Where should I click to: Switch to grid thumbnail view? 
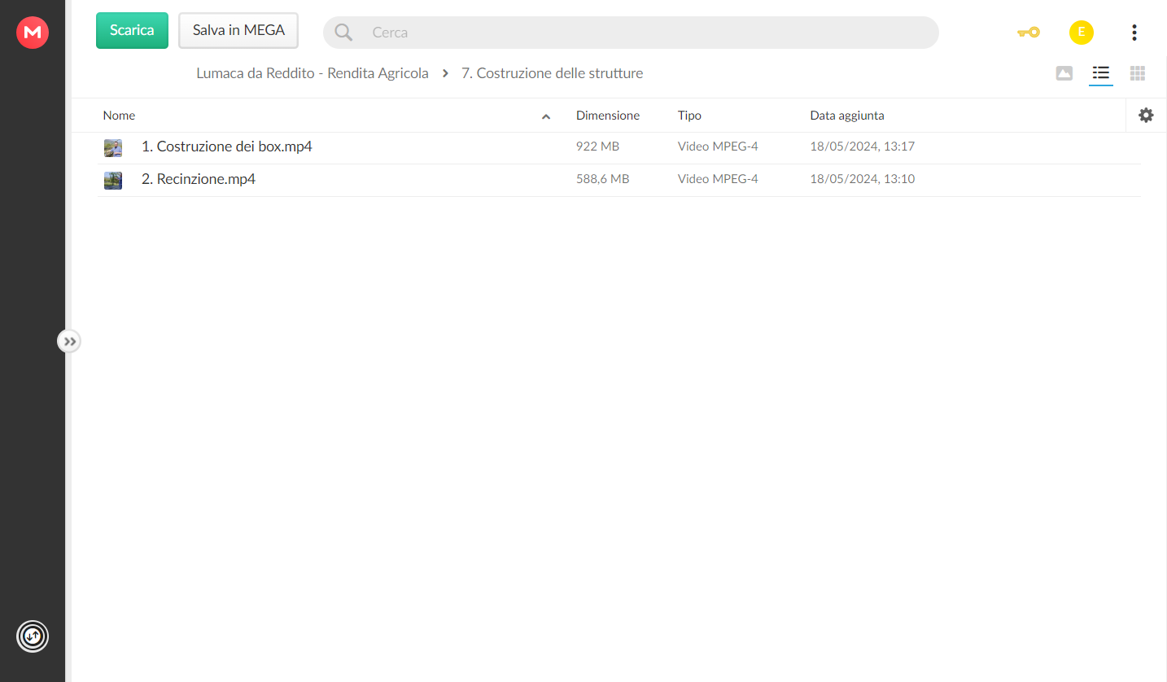coord(1138,73)
